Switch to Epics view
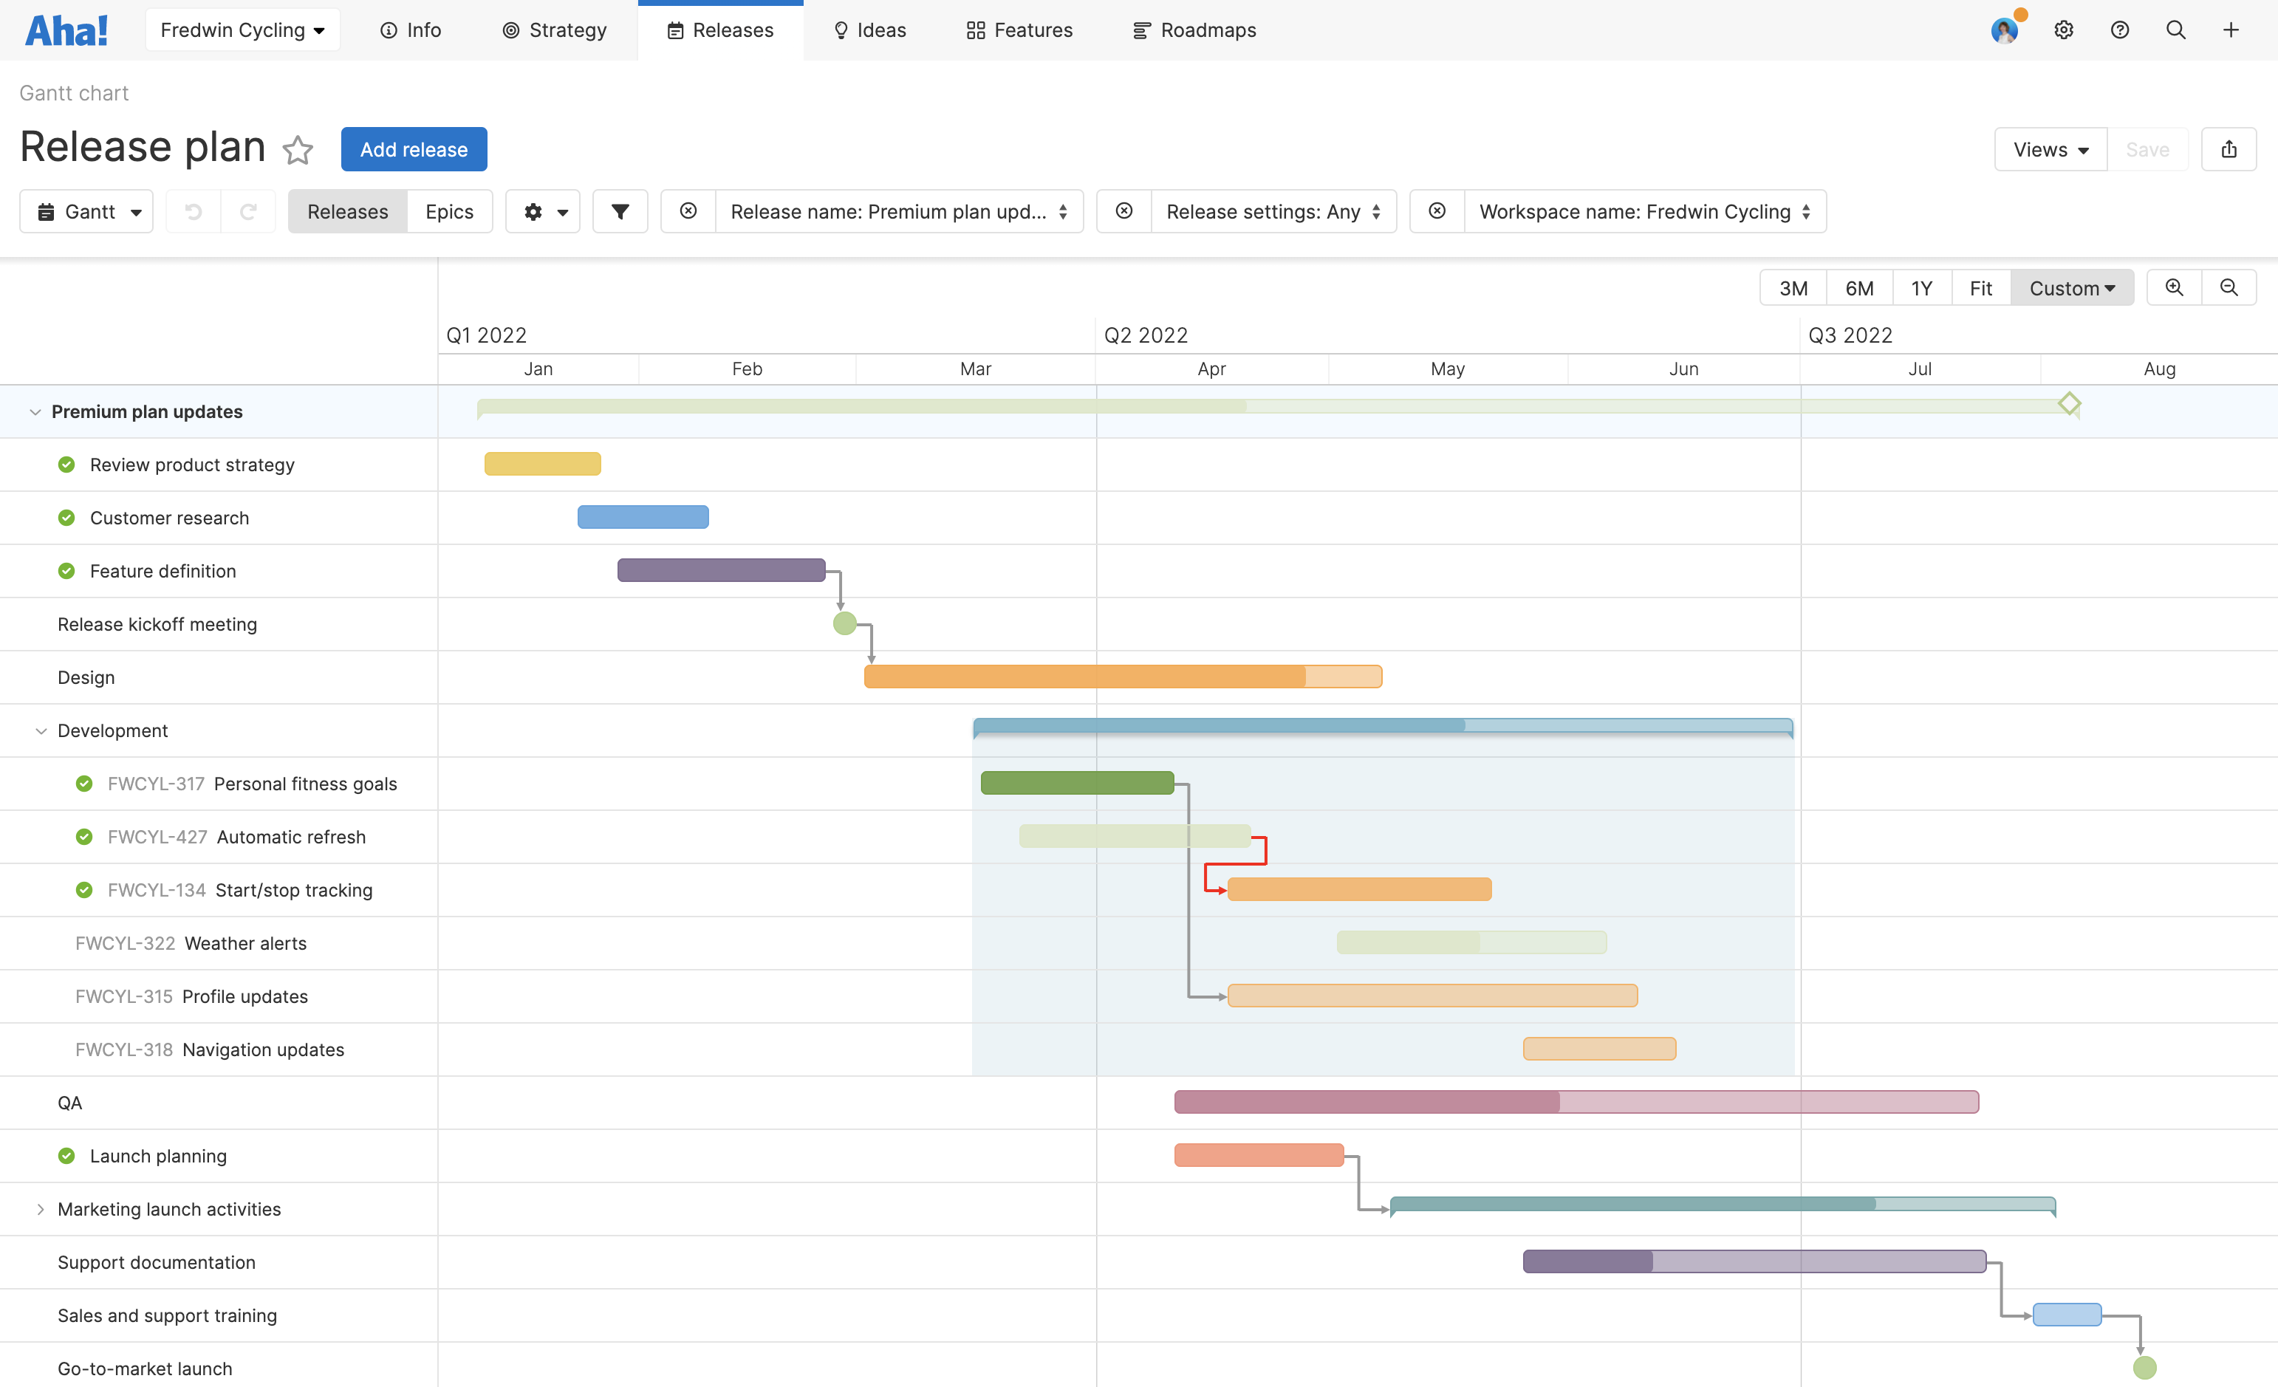 coord(449,210)
